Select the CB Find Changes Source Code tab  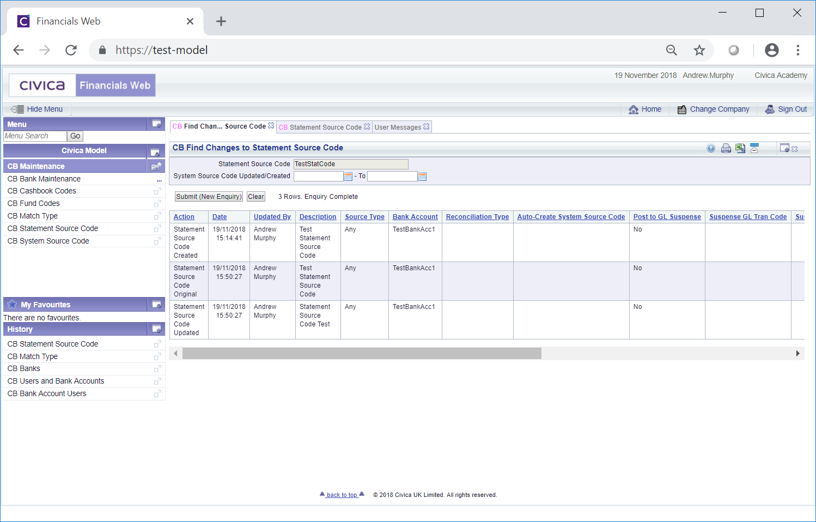pos(219,126)
